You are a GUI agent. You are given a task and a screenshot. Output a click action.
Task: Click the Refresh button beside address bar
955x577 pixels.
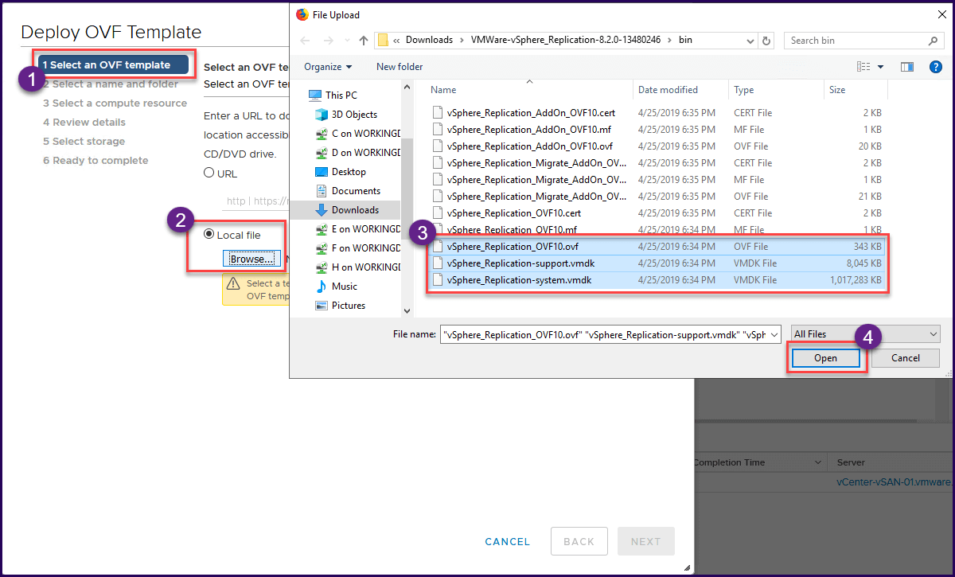766,41
